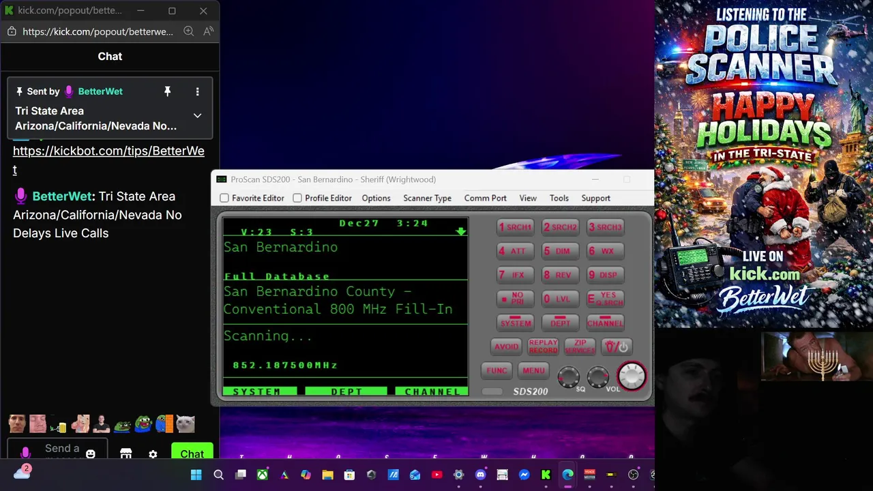The width and height of the screenshot is (873, 491).
Task: Tap the 4 ATT attenuator key
Action: tap(515, 251)
